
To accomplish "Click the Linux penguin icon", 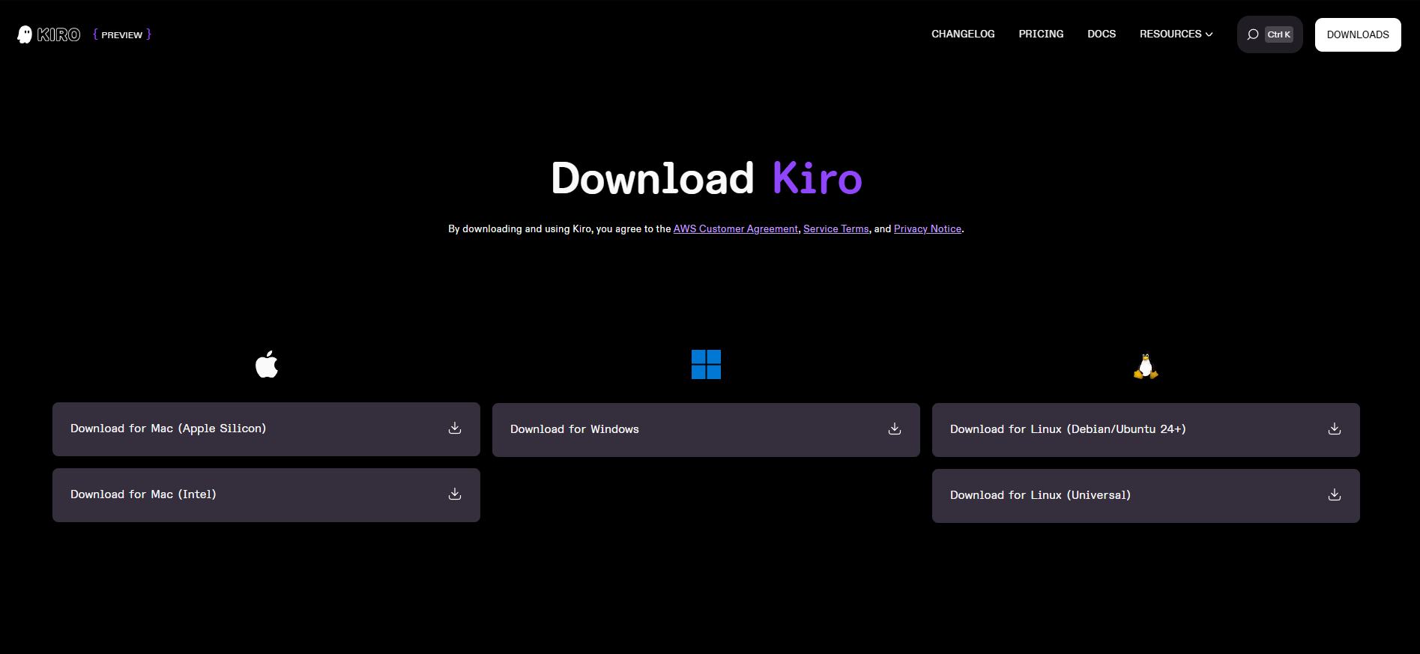I will [x=1145, y=366].
